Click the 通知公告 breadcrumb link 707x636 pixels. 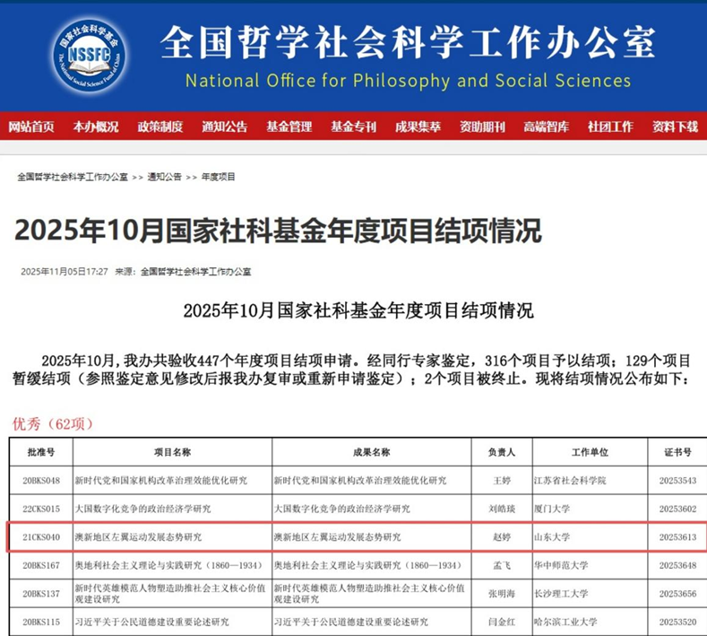tap(165, 177)
